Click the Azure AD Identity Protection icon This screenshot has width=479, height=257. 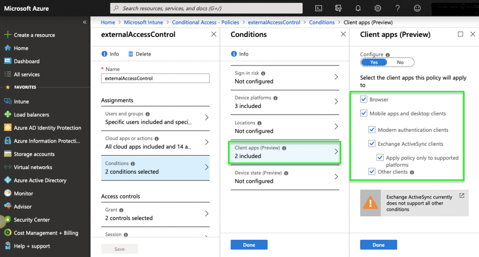(x=7, y=128)
